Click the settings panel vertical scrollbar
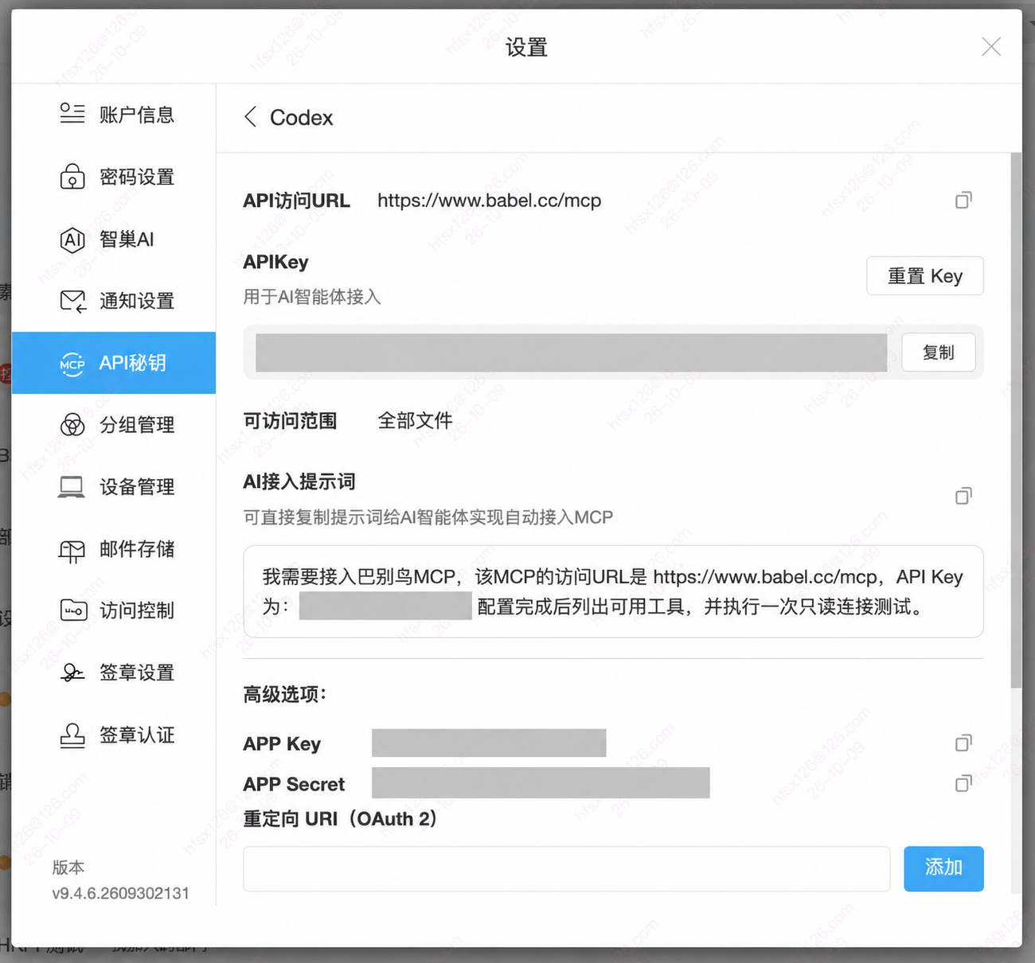1035x963 pixels. coord(1016,420)
